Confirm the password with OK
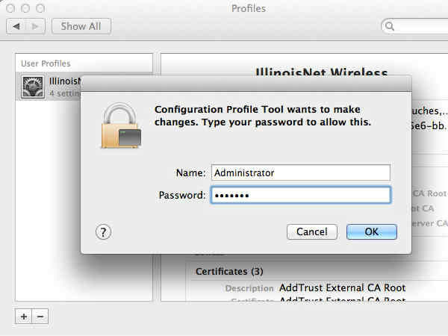This screenshot has width=448, height=336. (371, 231)
